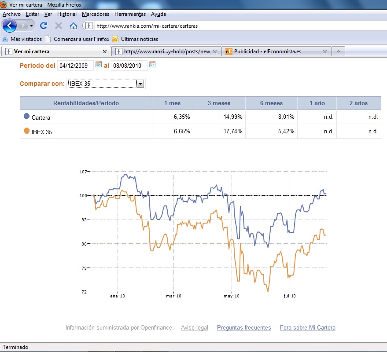The image size is (387, 352).
Task: Click the Rentabilidades/Periodo column header
Action: [x=86, y=103]
